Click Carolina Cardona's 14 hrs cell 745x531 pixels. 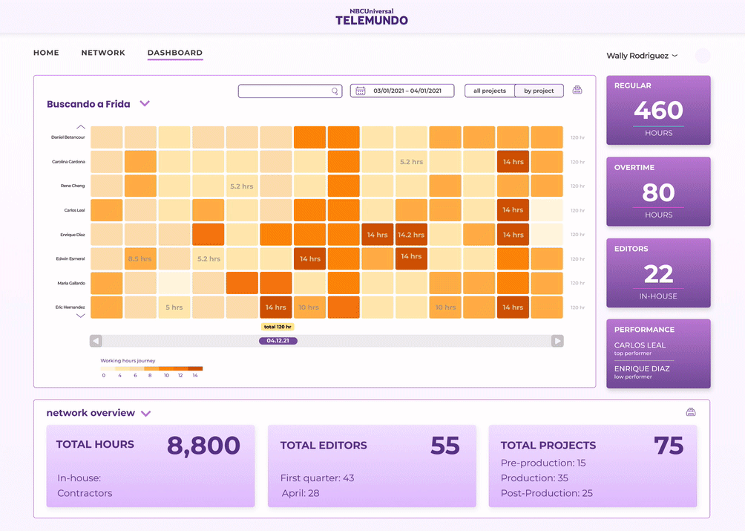tap(513, 162)
